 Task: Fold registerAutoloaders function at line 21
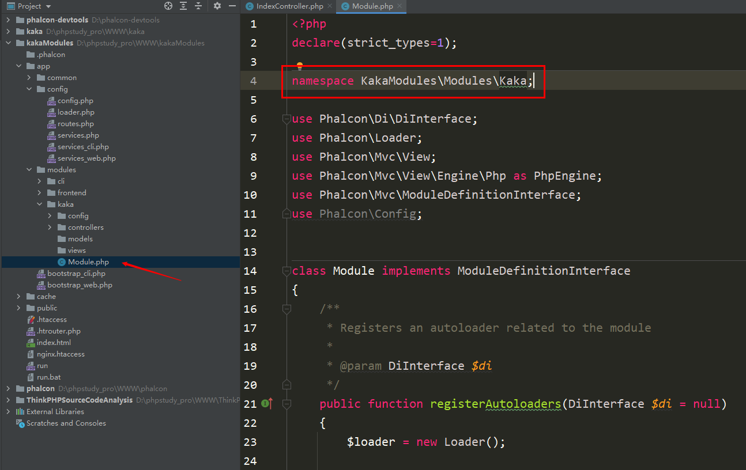[x=286, y=404]
